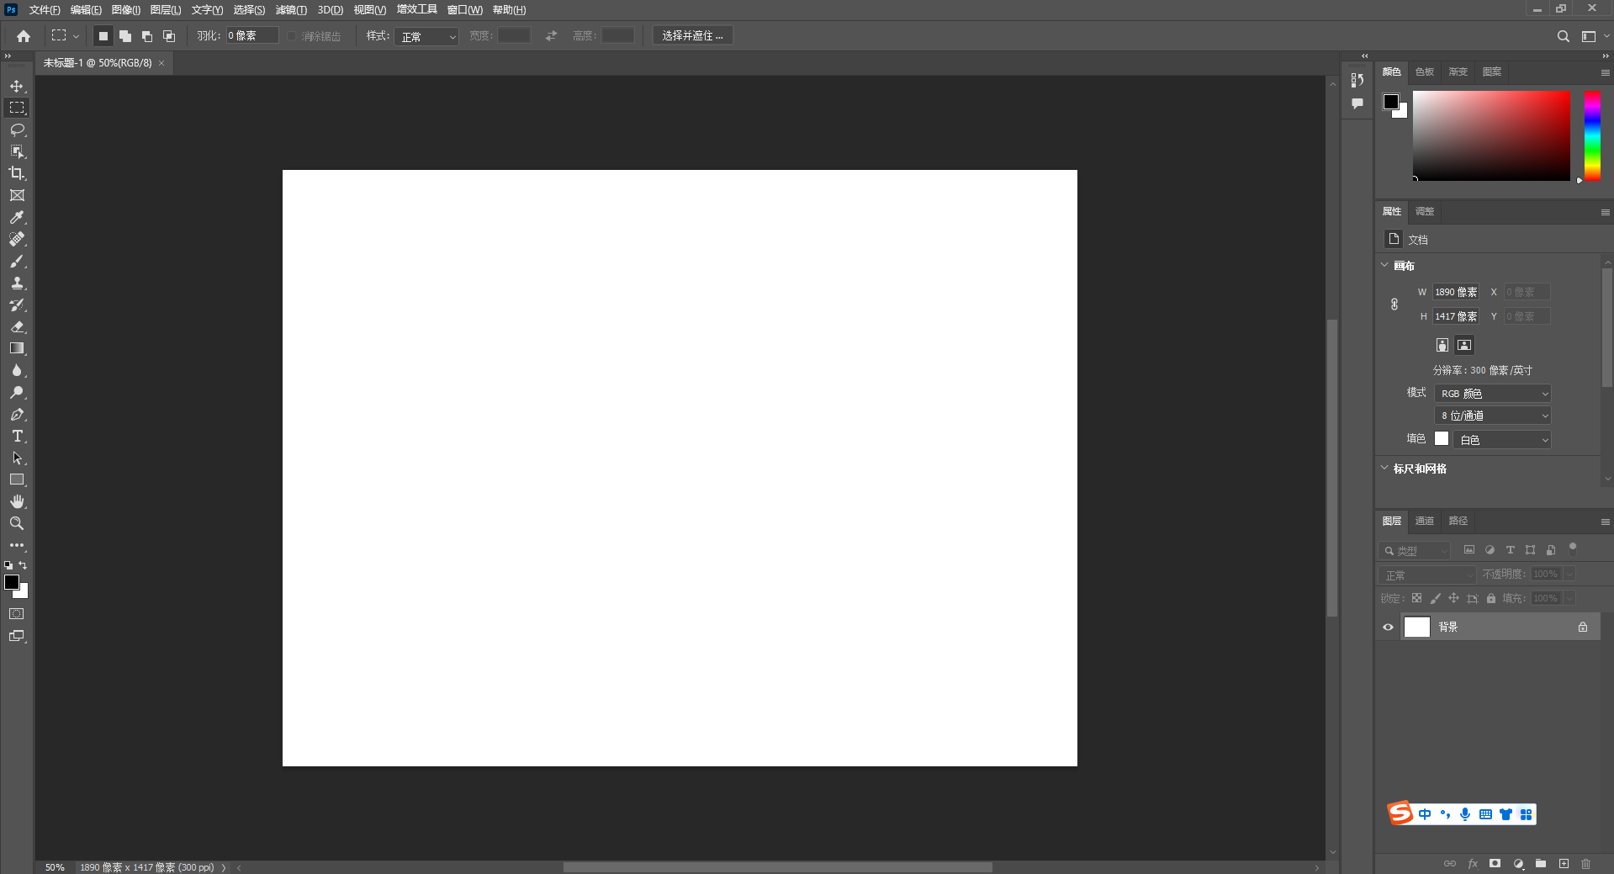Enable the 消除锯齿 anti-alias option
The width and height of the screenshot is (1614, 874).
291,35
